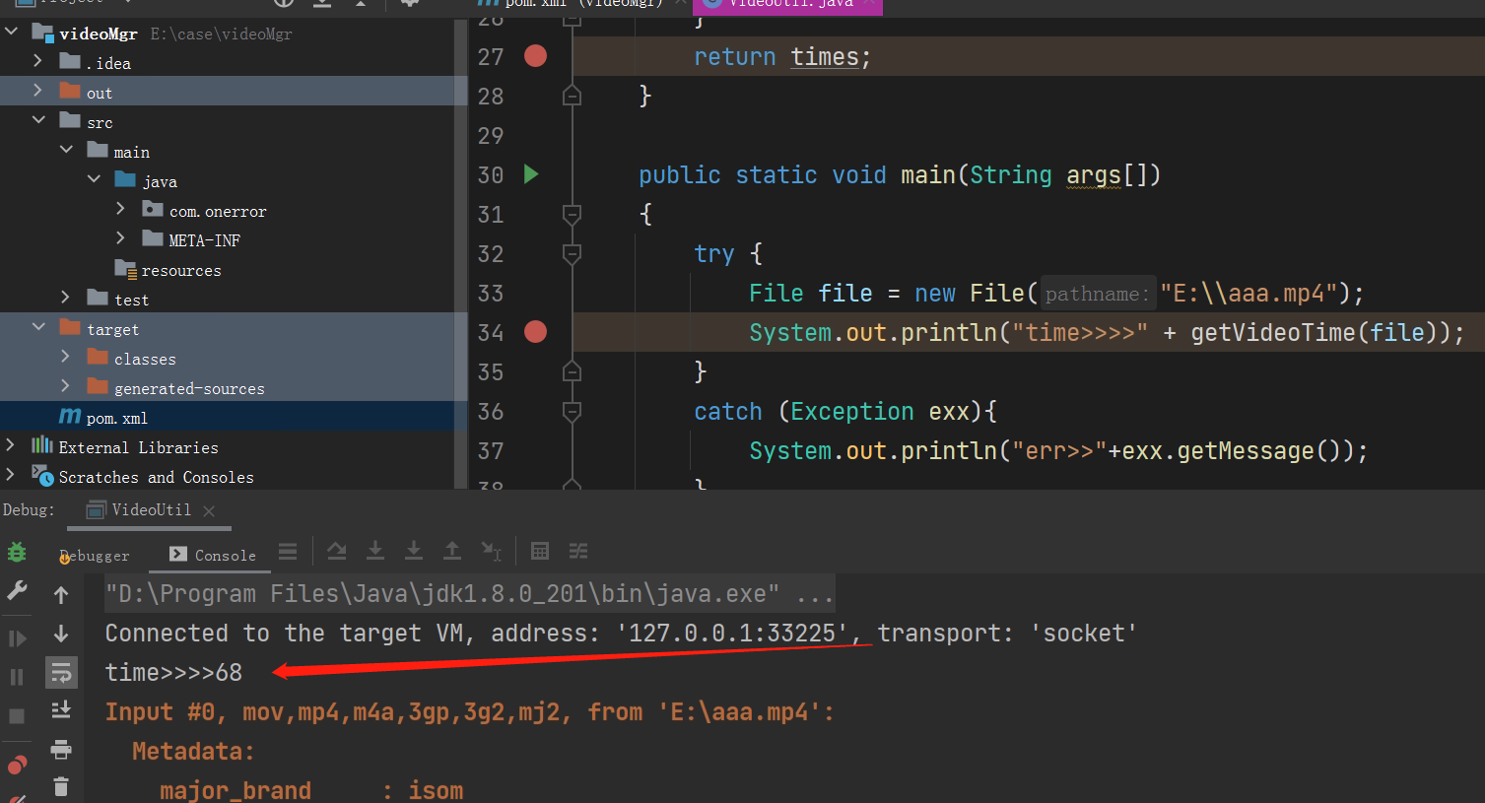Click the Clear All trash icon

click(61, 786)
